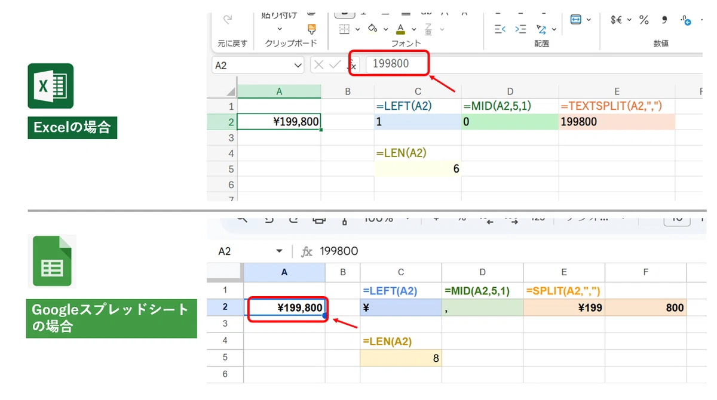Select Google Sheets cell C5 showing 8
This screenshot has height=400, width=717.
tap(401, 358)
